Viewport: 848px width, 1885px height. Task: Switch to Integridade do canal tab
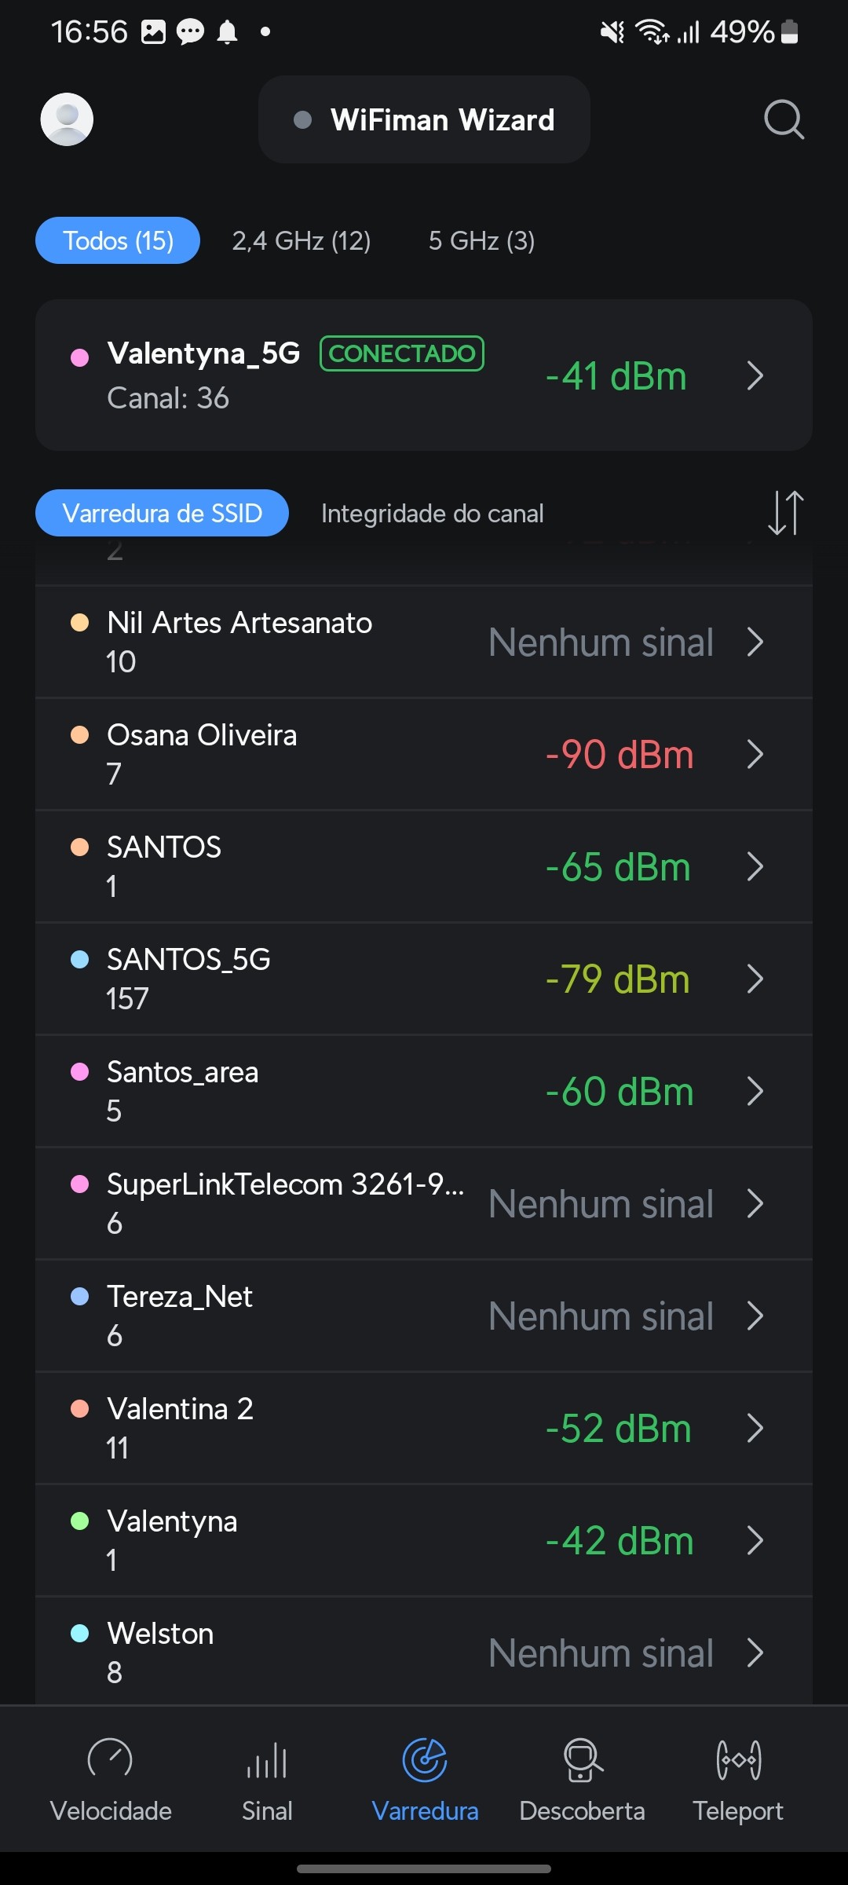432,514
